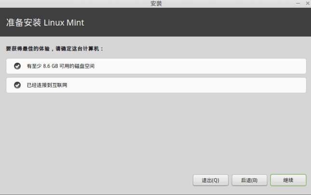311x195 pixels.
Task: Click the checkmark icon beside disk space requirement
Action: (x=17, y=66)
